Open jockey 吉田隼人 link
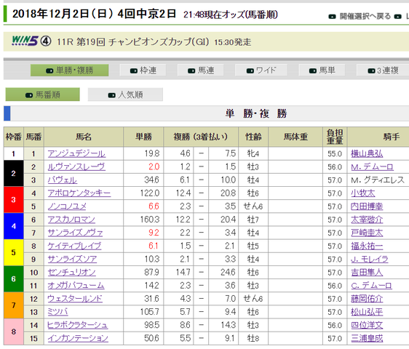The height and width of the screenshot is (349, 409). click(367, 273)
